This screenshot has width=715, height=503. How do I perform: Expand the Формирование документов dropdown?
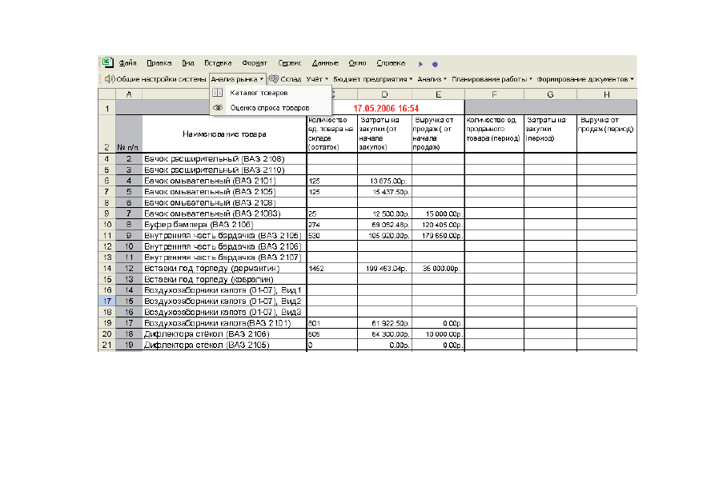coord(585,79)
